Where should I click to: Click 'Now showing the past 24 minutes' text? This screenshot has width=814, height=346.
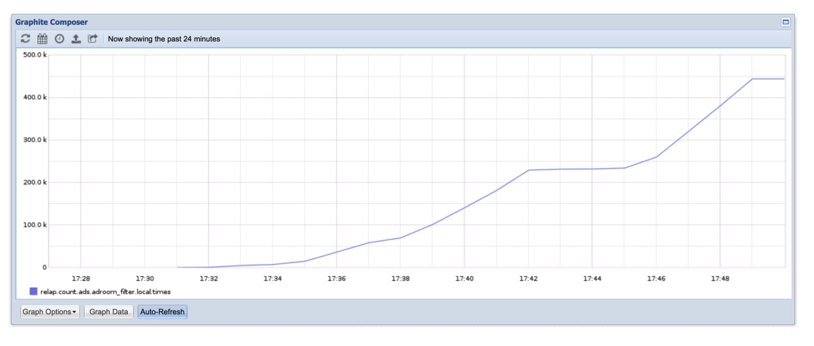tap(164, 39)
